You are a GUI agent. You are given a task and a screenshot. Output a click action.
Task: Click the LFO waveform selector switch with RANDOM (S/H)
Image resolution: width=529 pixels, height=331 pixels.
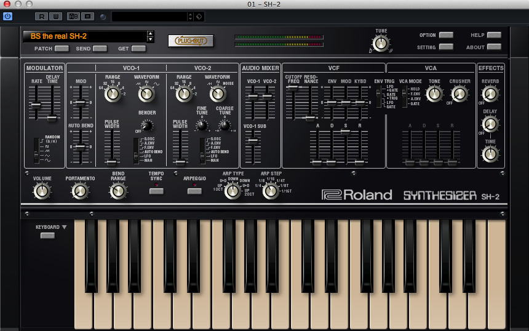click(36, 151)
